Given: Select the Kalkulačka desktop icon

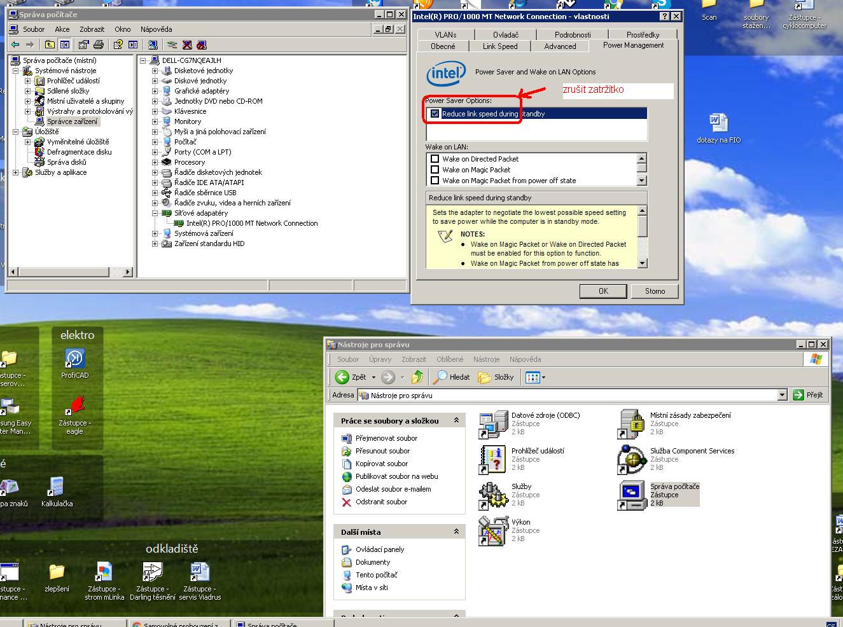Looking at the screenshot, I should [57, 486].
